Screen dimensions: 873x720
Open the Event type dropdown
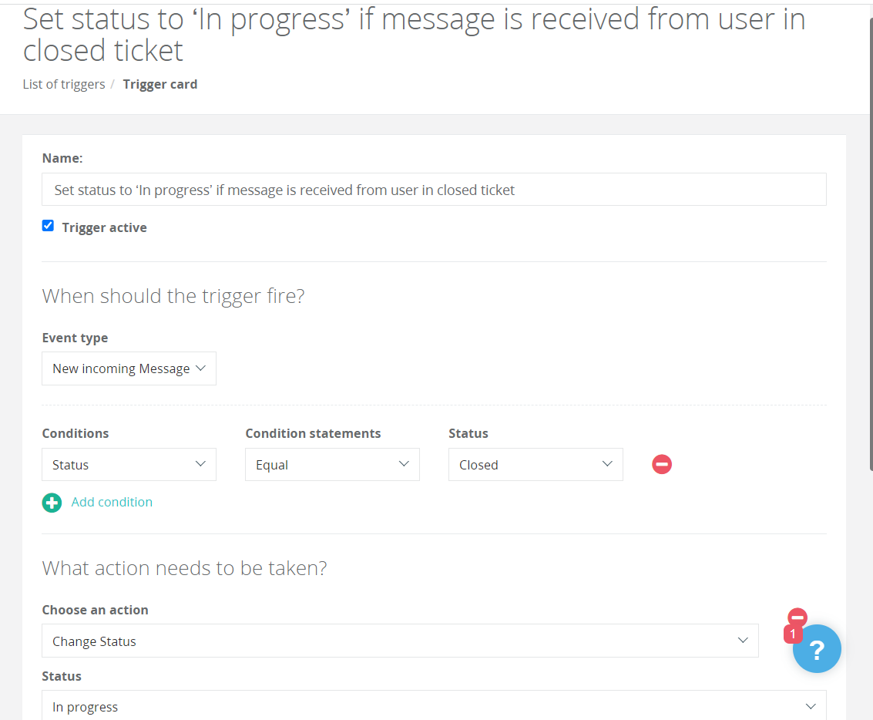tap(129, 368)
